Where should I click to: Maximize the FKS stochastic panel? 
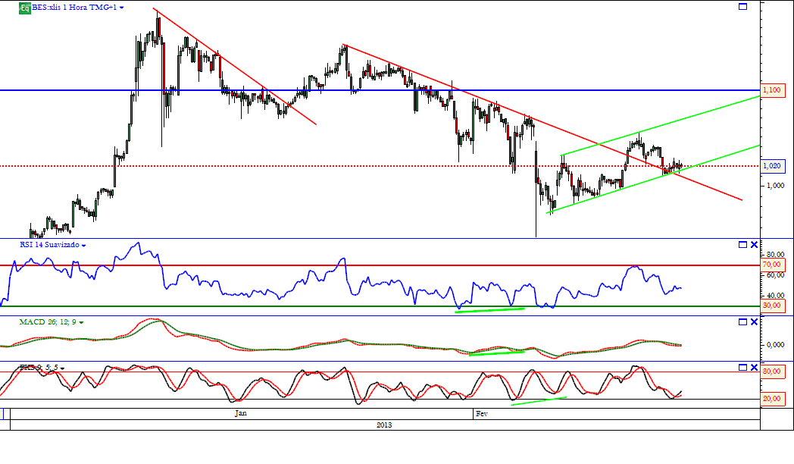click(742, 367)
